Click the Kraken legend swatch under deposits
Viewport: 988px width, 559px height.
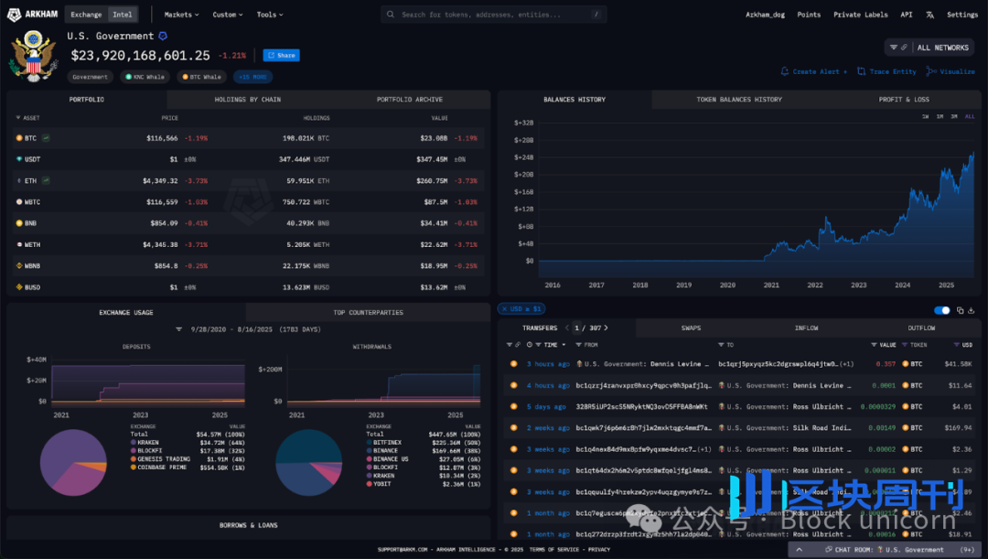(133, 443)
